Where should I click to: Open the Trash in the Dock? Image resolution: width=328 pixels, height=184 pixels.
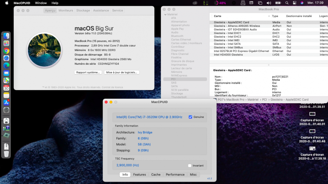tap(6, 154)
